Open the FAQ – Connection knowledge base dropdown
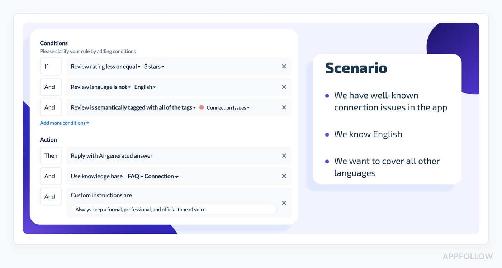Image resolution: width=502 pixels, height=268 pixels. (x=153, y=176)
